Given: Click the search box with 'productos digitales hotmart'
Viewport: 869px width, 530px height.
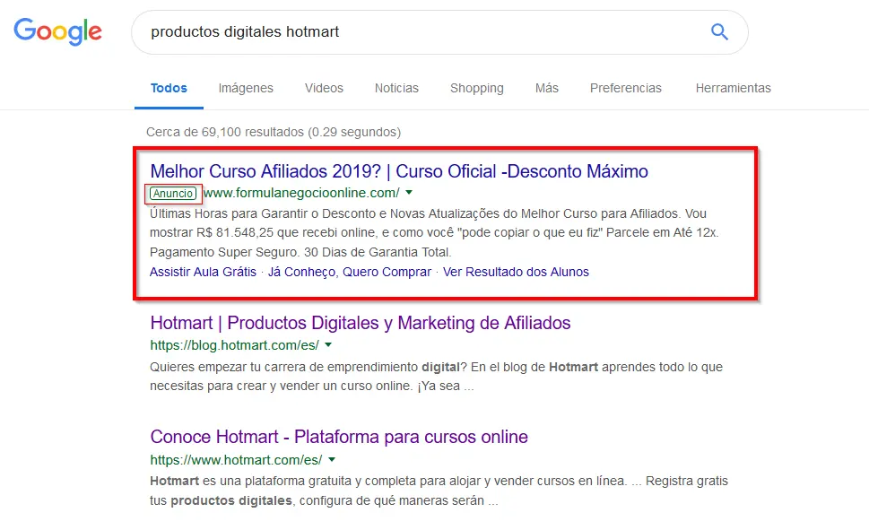Looking at the screenshot, I should point(439,32).
